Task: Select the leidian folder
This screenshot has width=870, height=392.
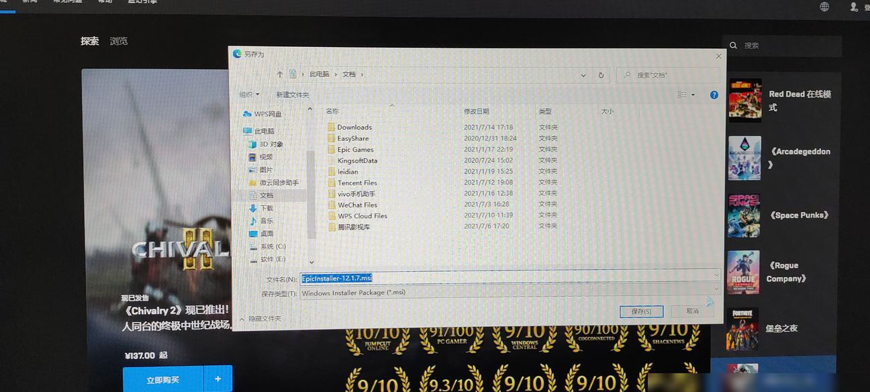Action: (343, 172)
